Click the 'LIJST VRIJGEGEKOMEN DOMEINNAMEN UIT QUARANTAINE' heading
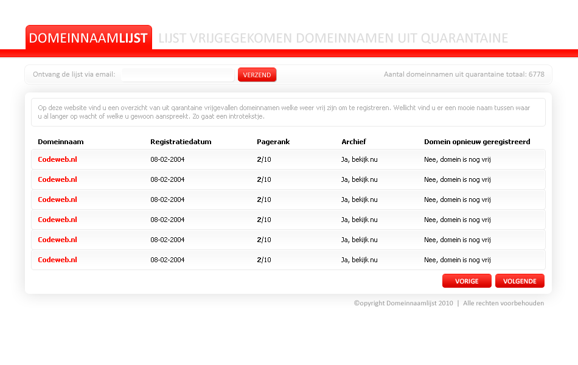Image resolution: width=578 pixels, height=365 pixels. (x=333, y=38)
